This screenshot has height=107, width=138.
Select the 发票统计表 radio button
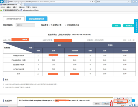pyautogui.click(x=51, y=25)
